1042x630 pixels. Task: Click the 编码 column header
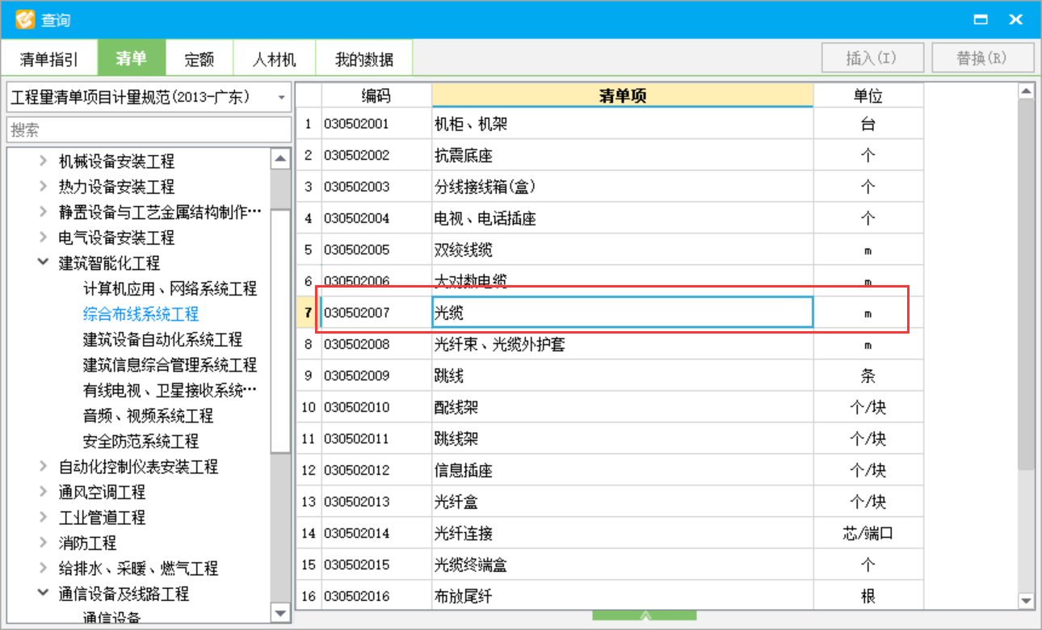tap(376, 96)
